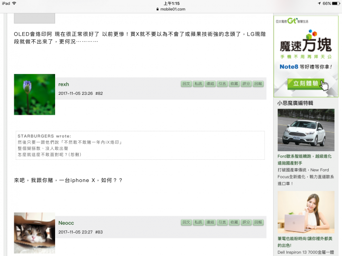This screenshot has height=256, width=342.
Task: Click 收藏 on rexh's post
Action: 234,84
